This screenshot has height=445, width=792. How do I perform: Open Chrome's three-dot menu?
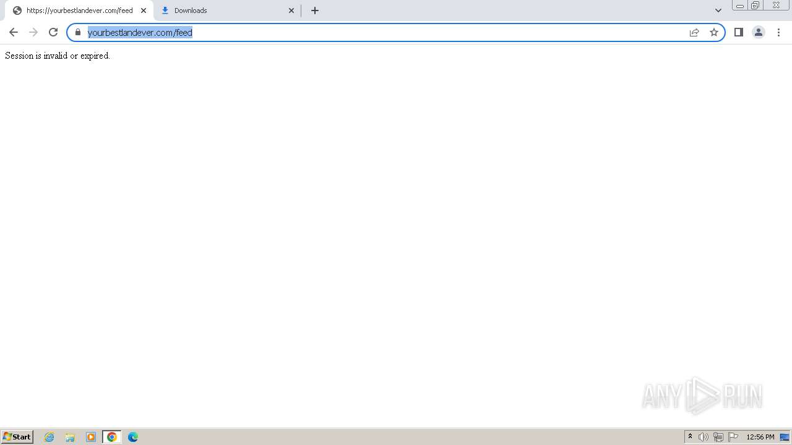[778, 32]
